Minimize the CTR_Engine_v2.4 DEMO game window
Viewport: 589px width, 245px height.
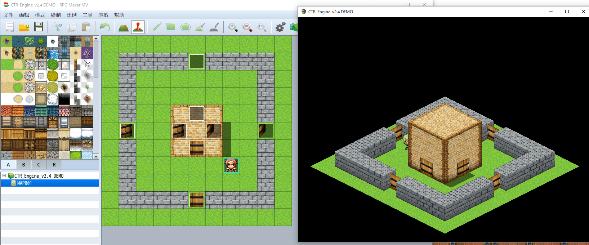(551, 12)
